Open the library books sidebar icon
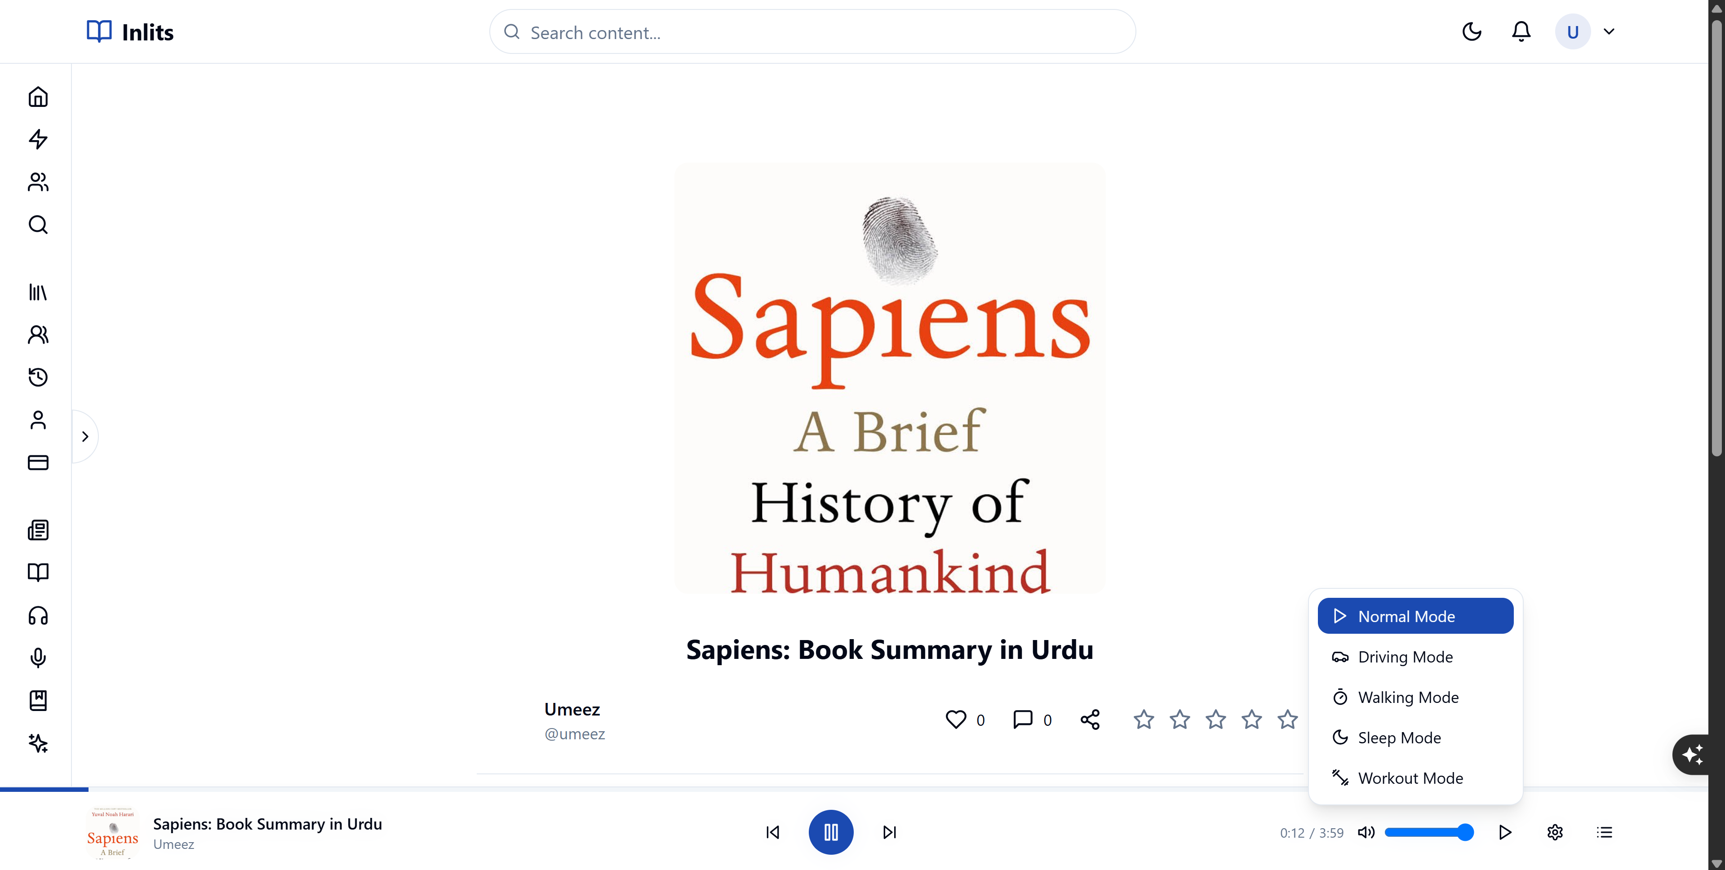Screen dimensions: 1725x870 pos(38,292)
